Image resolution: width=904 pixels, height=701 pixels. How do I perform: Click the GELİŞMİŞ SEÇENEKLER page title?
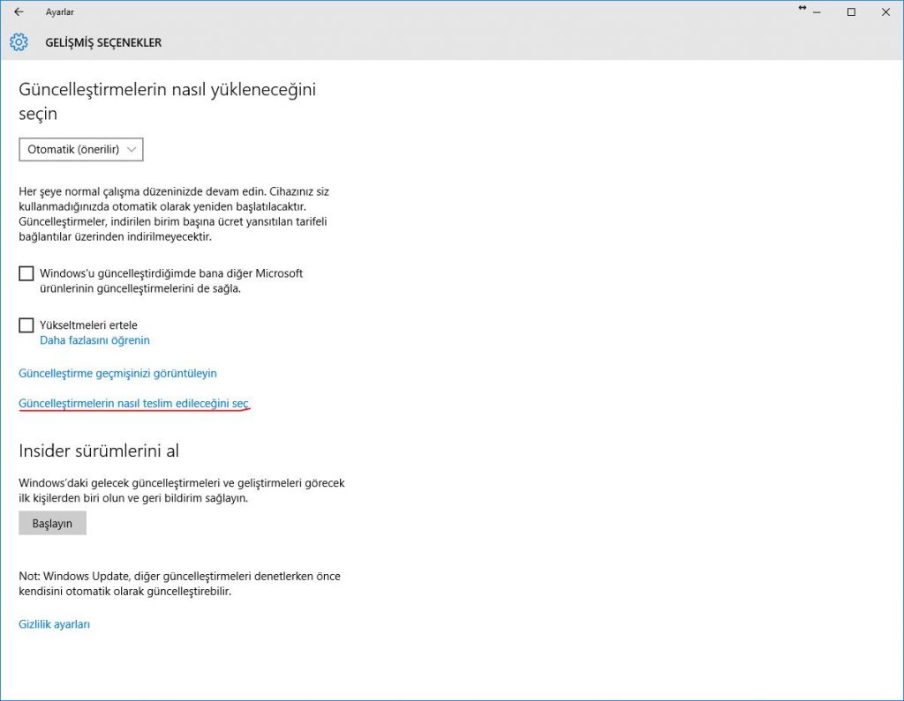click(103, 42)
